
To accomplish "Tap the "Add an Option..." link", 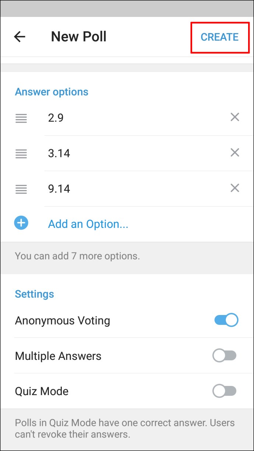I will point(88,224).
